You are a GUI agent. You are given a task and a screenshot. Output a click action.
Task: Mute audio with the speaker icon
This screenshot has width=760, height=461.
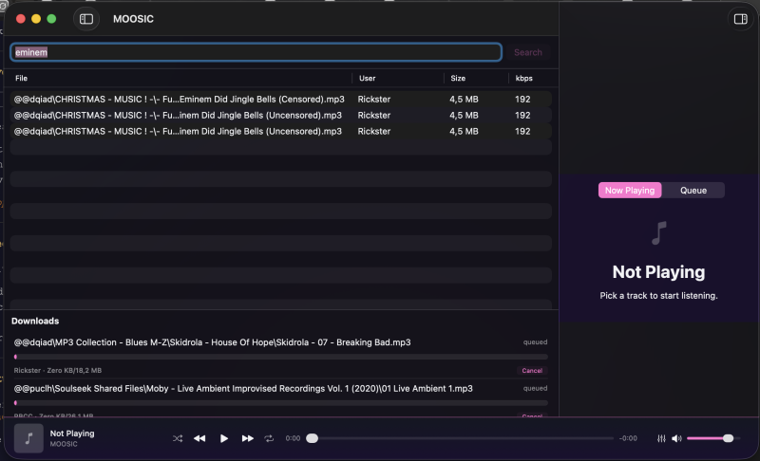(676, 438)
